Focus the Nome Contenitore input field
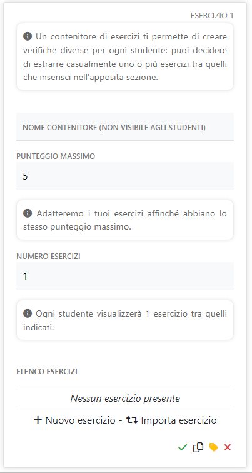 [x=125, y=126]
